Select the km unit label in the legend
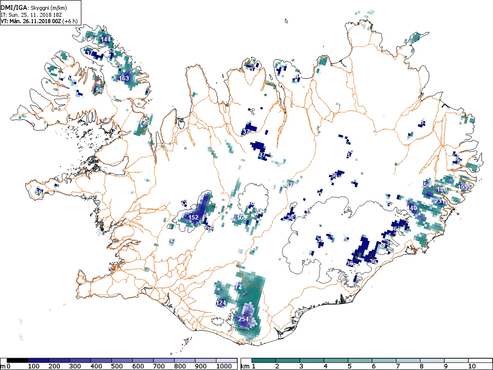This screenshot has width=493, height=370. tap(245, 366)
